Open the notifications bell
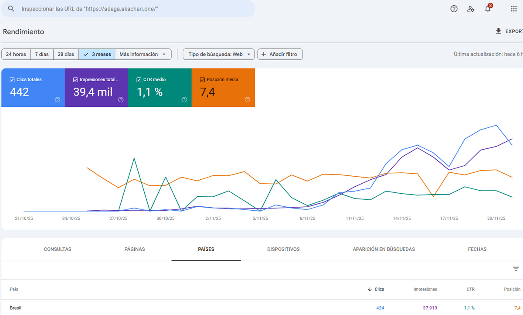 488,9
